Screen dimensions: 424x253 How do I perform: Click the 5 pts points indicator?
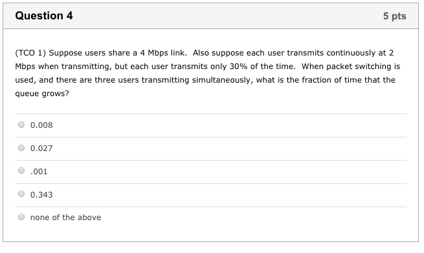coord(394,16)
